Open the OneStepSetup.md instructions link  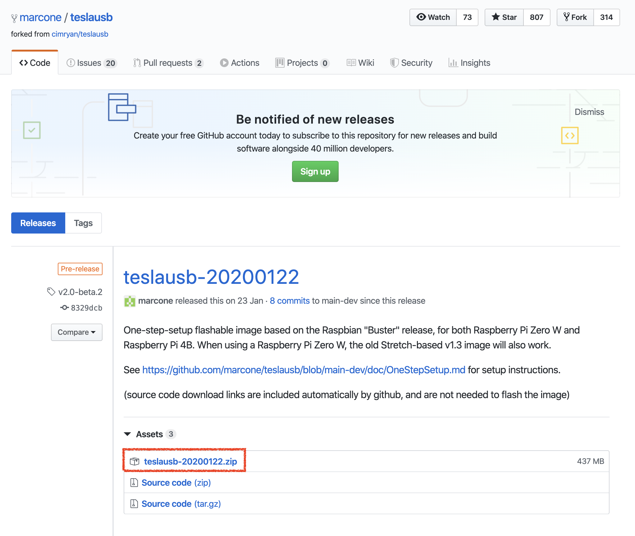304,370
